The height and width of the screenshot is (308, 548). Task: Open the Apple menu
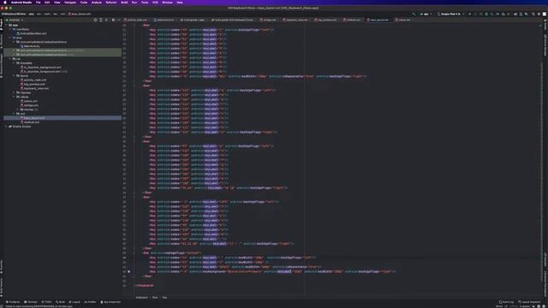pyautogui.click(x=5, y=3)
